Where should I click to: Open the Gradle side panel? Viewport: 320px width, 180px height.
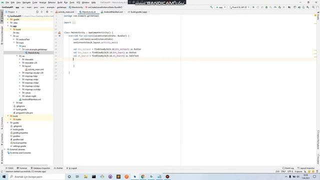(318, 16)
